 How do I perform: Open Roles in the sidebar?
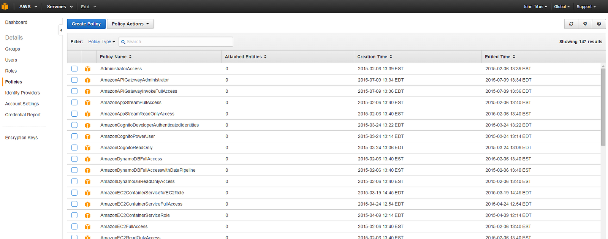point(11,71)
